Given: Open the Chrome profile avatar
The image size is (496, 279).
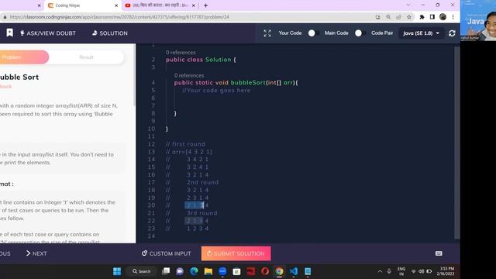Looking at the screenshot, I should coord(443,17).
